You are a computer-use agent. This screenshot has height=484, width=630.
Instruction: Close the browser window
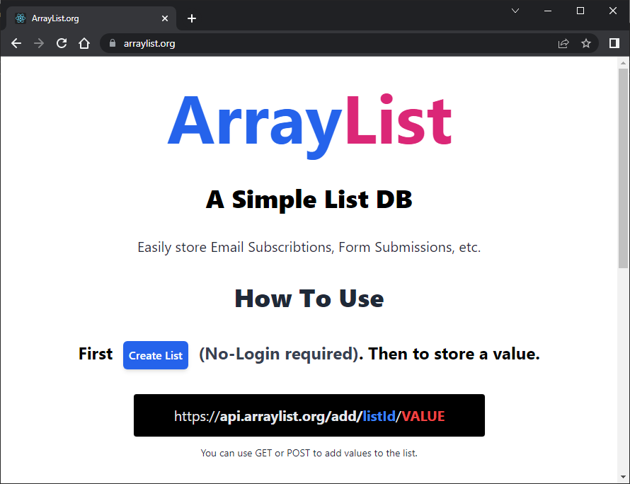click(613, 11)
